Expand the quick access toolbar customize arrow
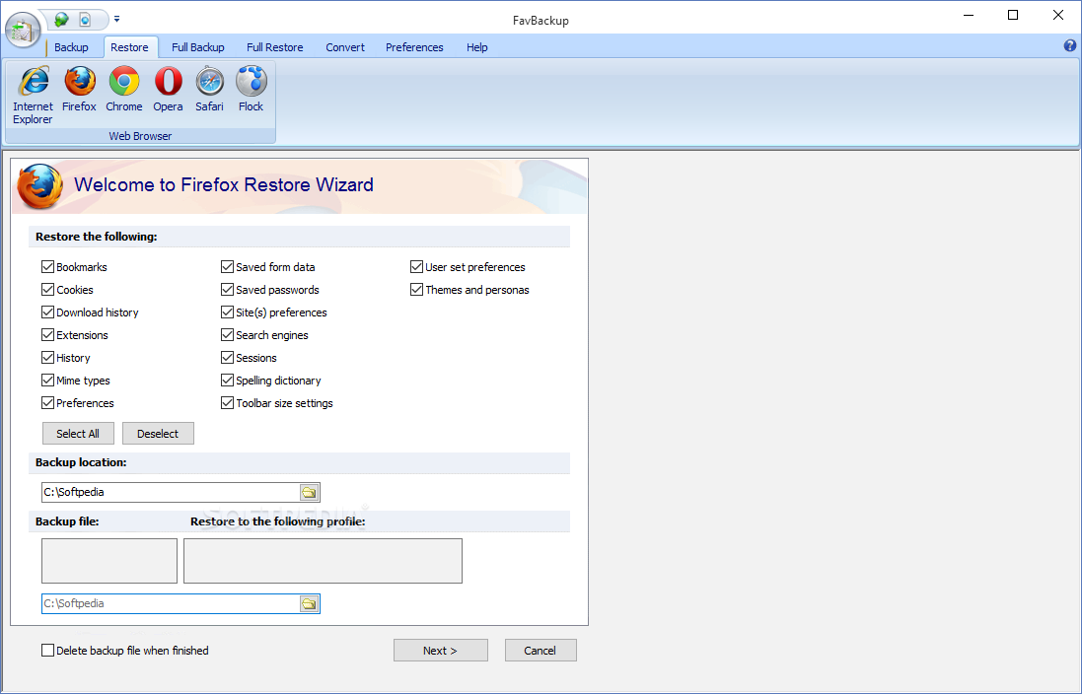The height and width of the screenshot is (694, 1082). [x=116, y=20]
